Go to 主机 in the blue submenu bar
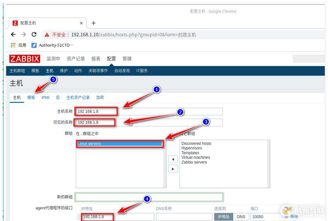 click(50, 71)
